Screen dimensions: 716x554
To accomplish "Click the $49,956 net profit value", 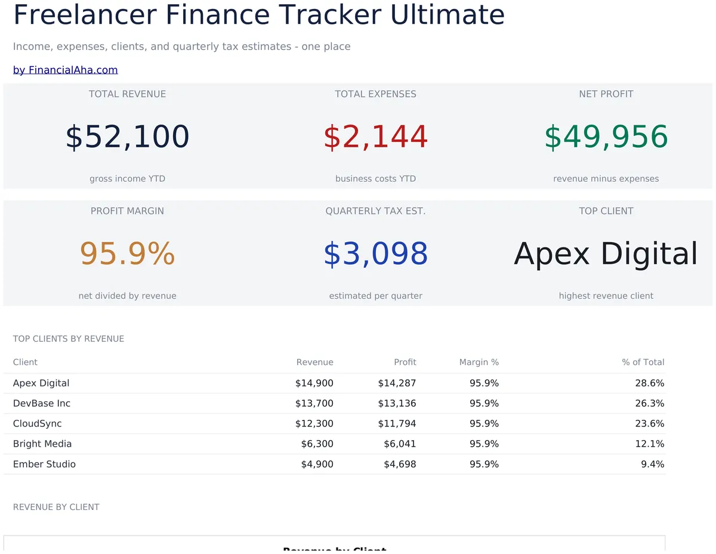I will (x=606, y=137).
